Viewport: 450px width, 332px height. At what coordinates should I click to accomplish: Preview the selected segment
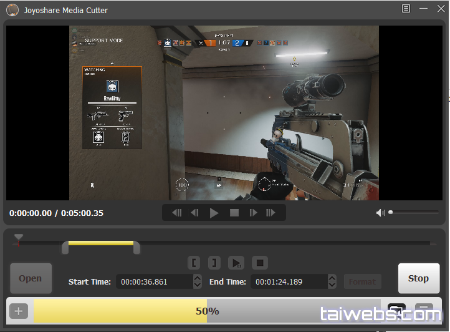[236, 263]
